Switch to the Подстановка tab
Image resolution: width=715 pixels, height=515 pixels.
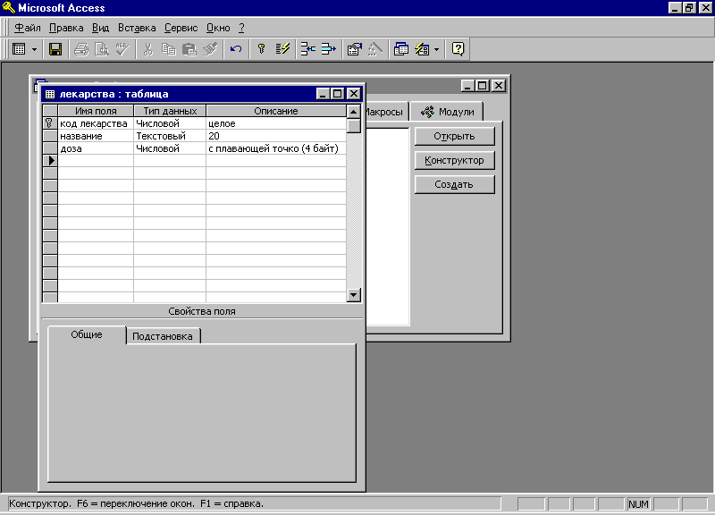[x=163, y=336]
